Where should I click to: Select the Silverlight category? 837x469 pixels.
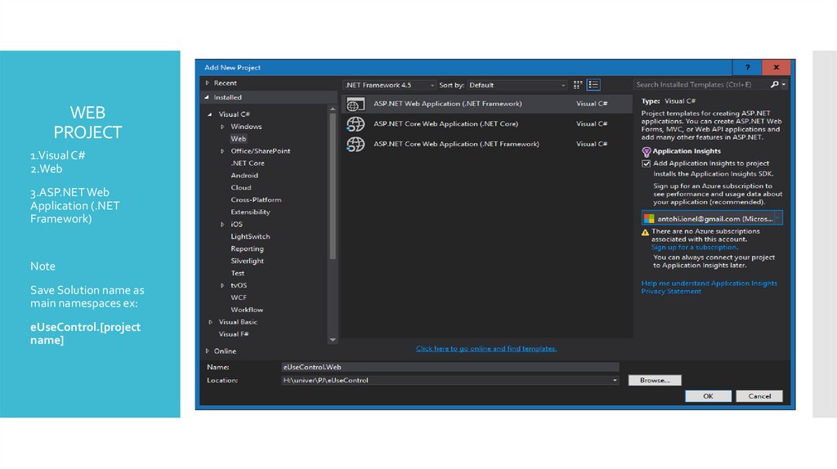click(247, 261)
